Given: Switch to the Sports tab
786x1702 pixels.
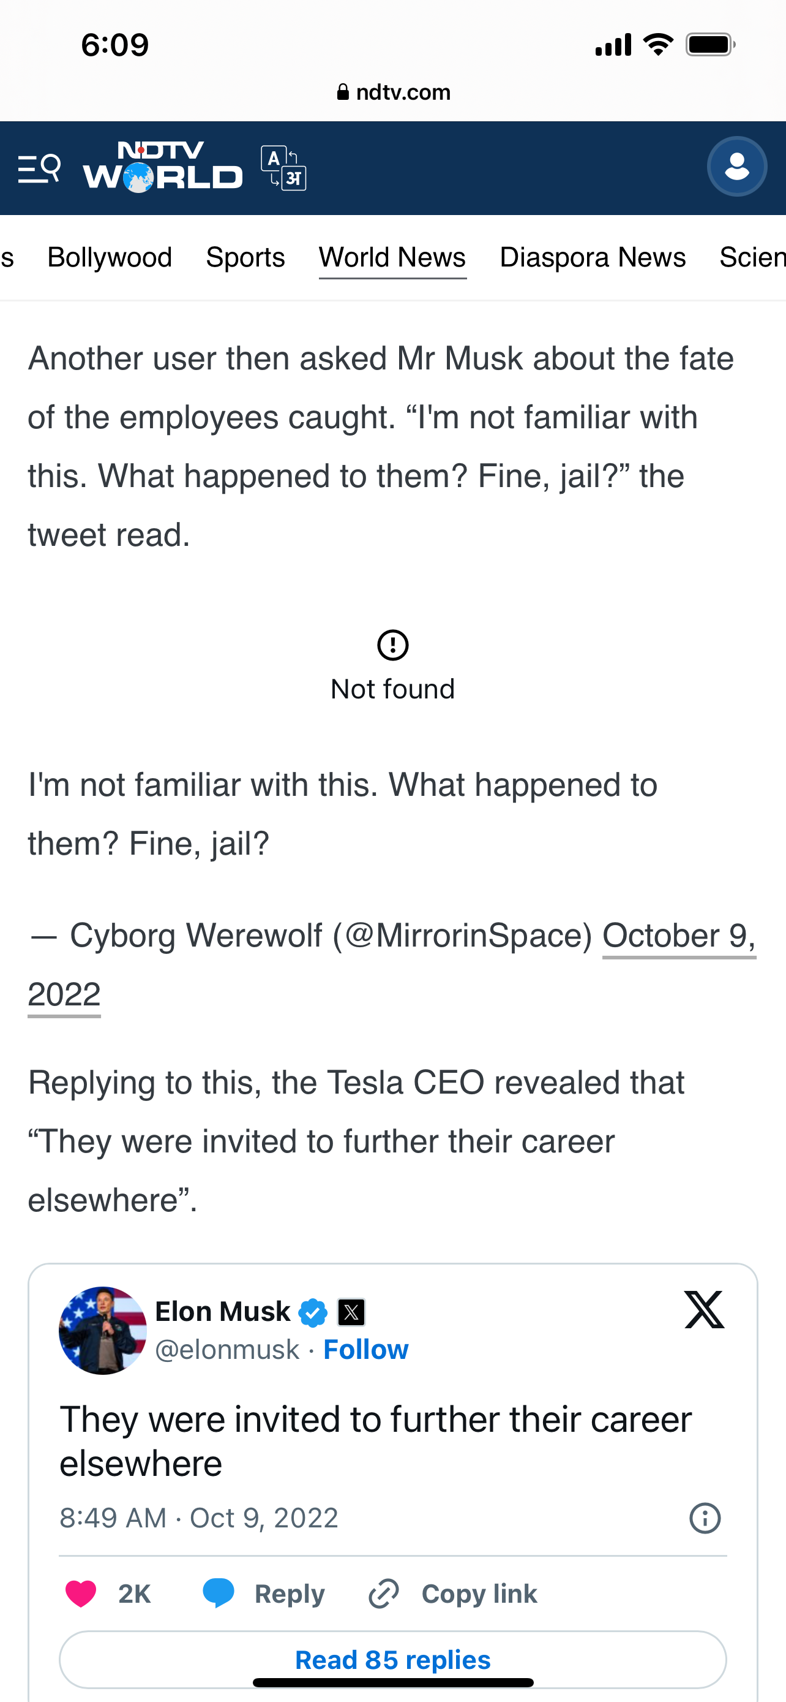Looking at the screenshot, I should click(245, 258).
